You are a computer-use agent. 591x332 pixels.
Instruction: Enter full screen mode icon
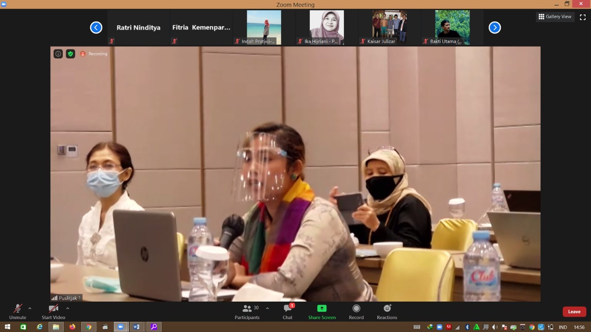click(583, 17)
